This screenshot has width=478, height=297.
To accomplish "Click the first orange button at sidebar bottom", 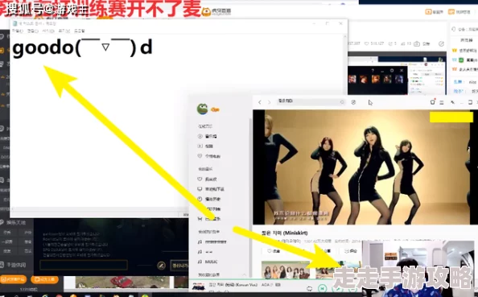I will click(13, 279).
